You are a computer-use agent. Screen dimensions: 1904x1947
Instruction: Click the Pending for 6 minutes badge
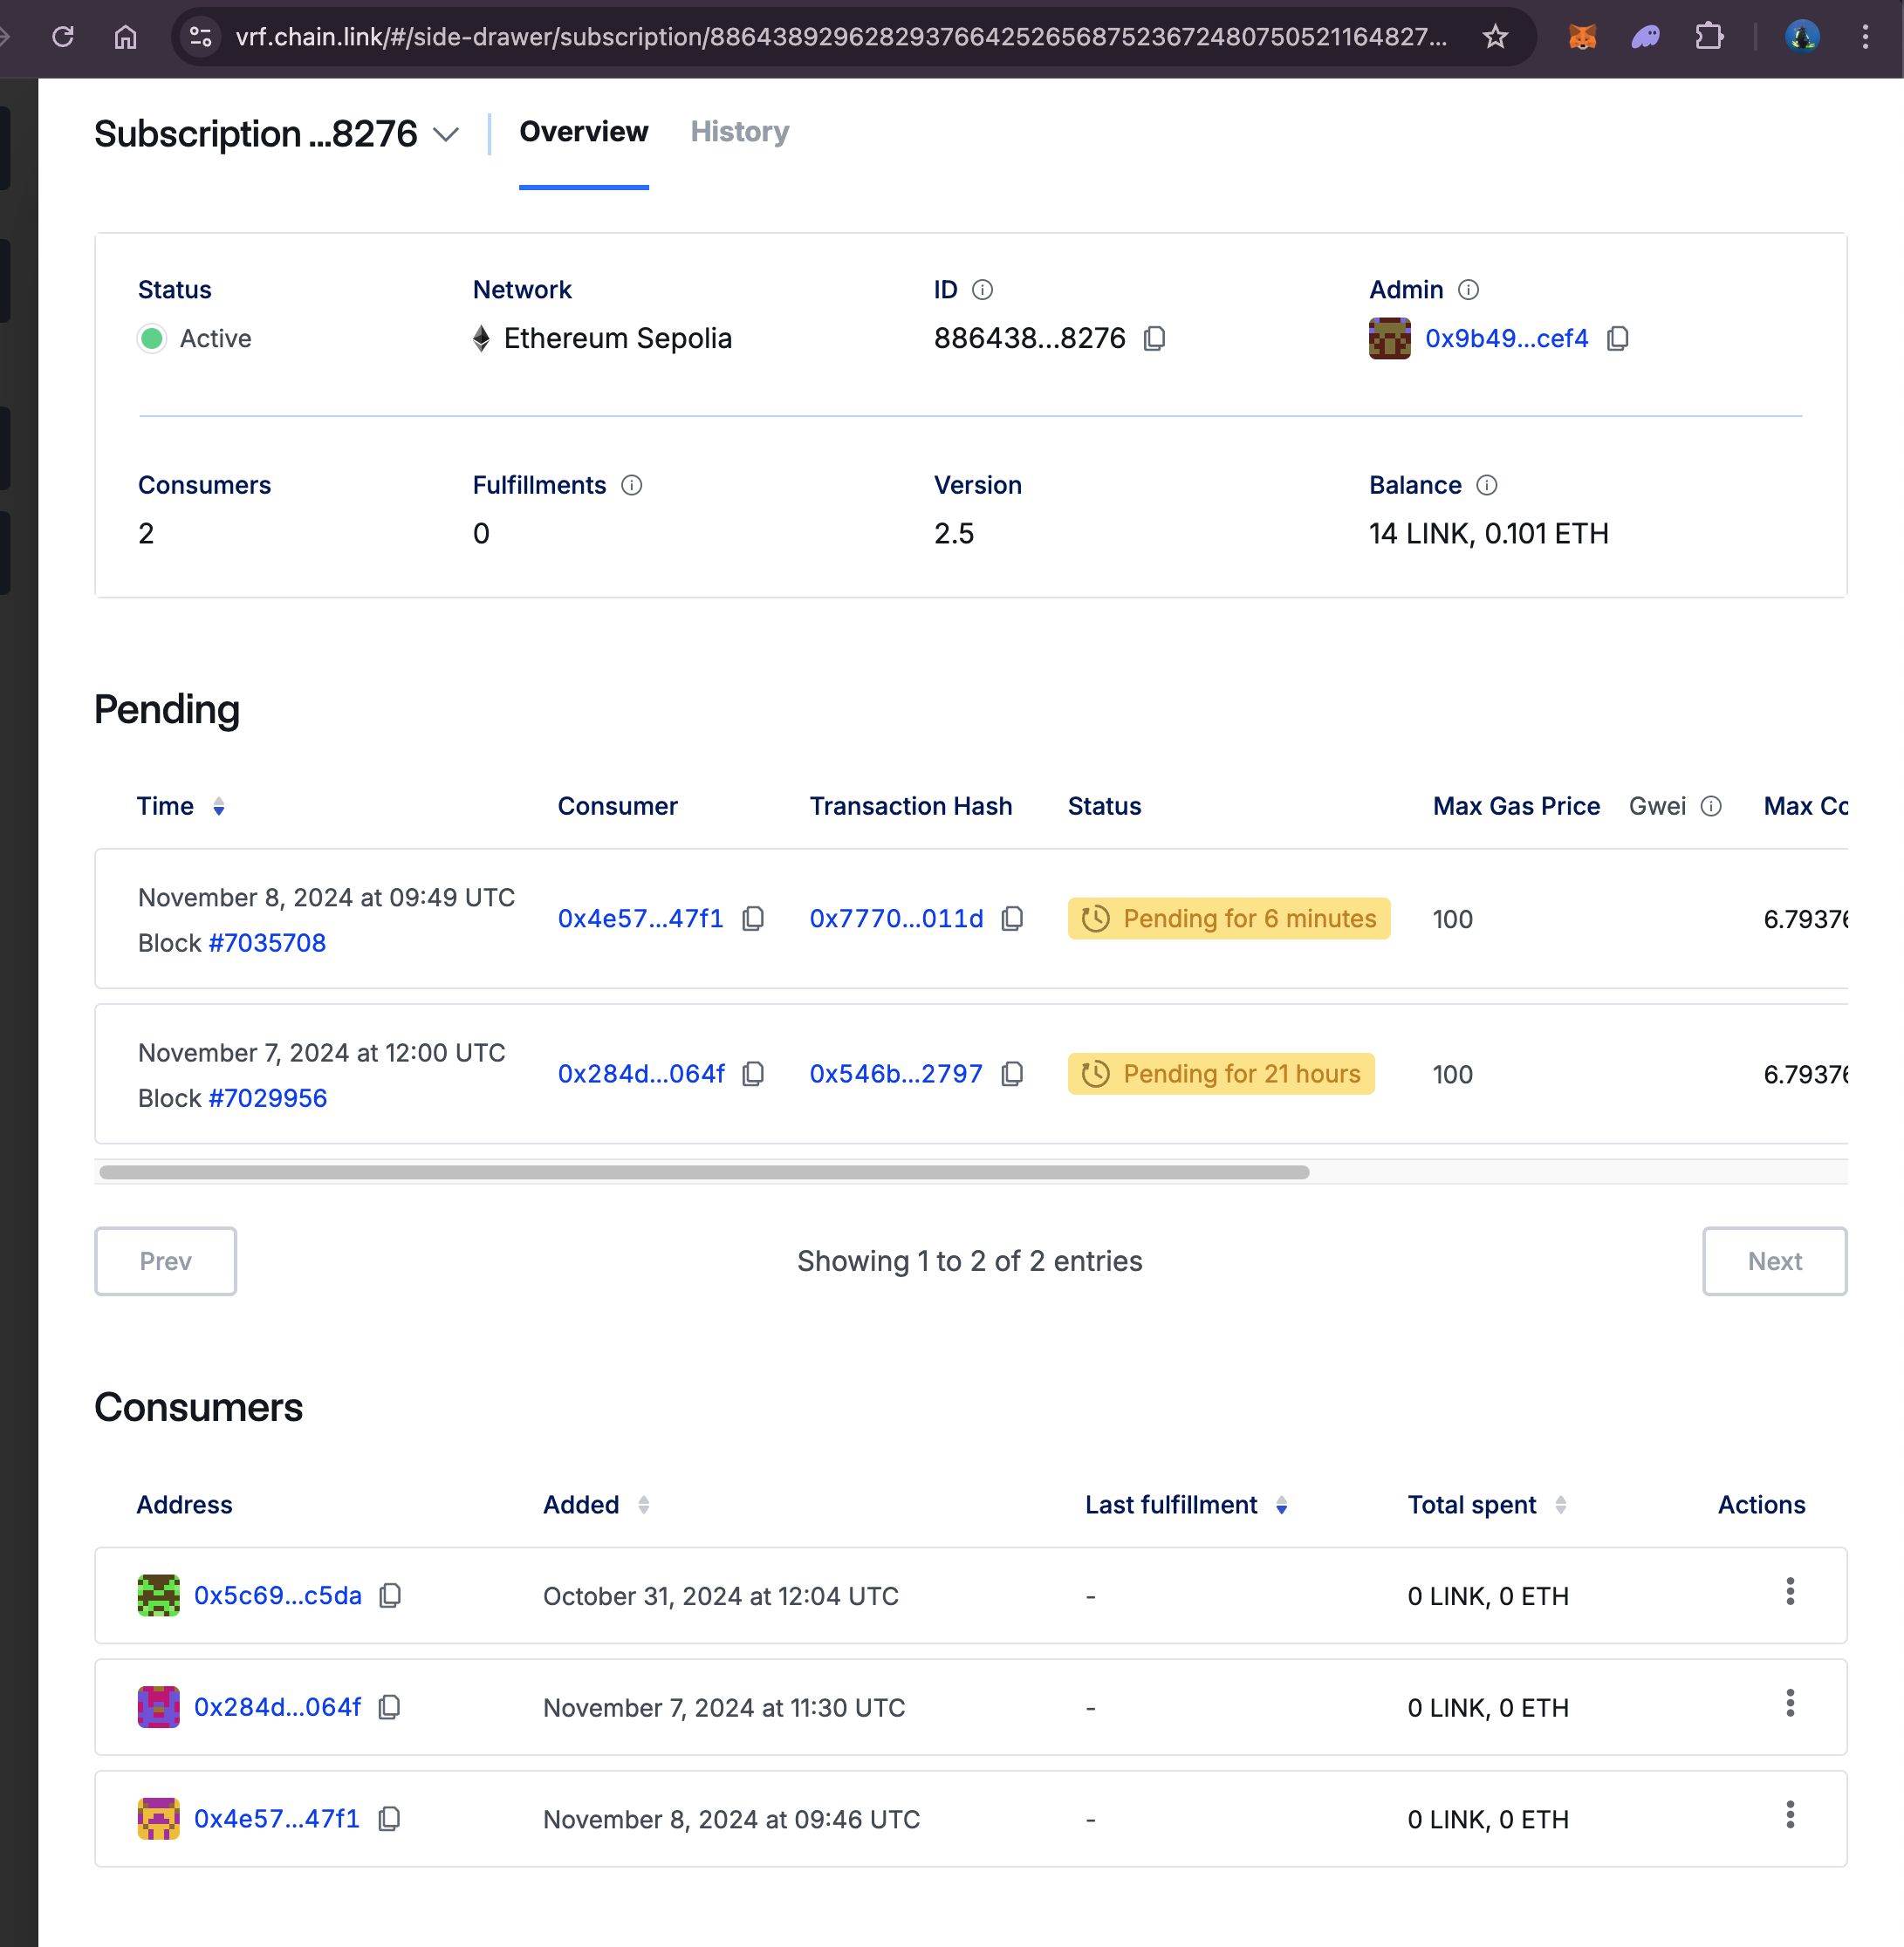click(1229, 919)
